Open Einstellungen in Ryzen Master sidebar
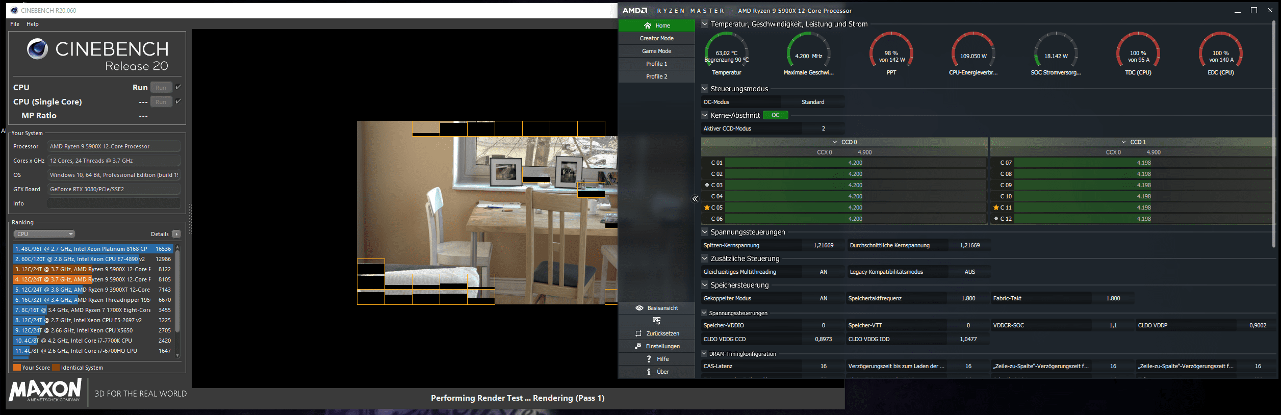 [x=657, y=346]
